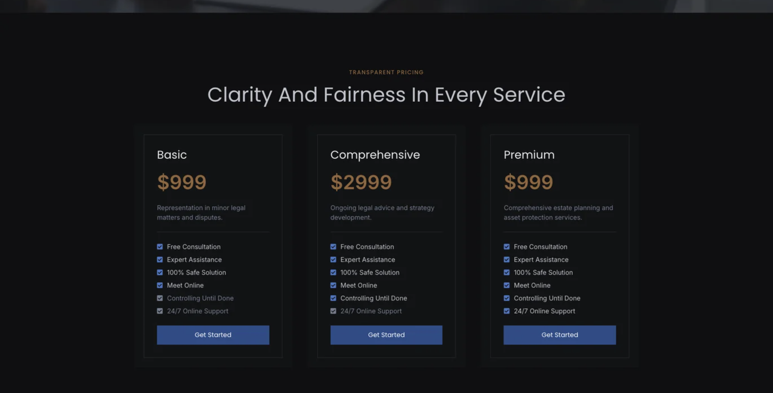773x393 pixels.
Task: Toggle Comprehensive plan Controlling Until Done checkbox
Action: click(333, 298)
